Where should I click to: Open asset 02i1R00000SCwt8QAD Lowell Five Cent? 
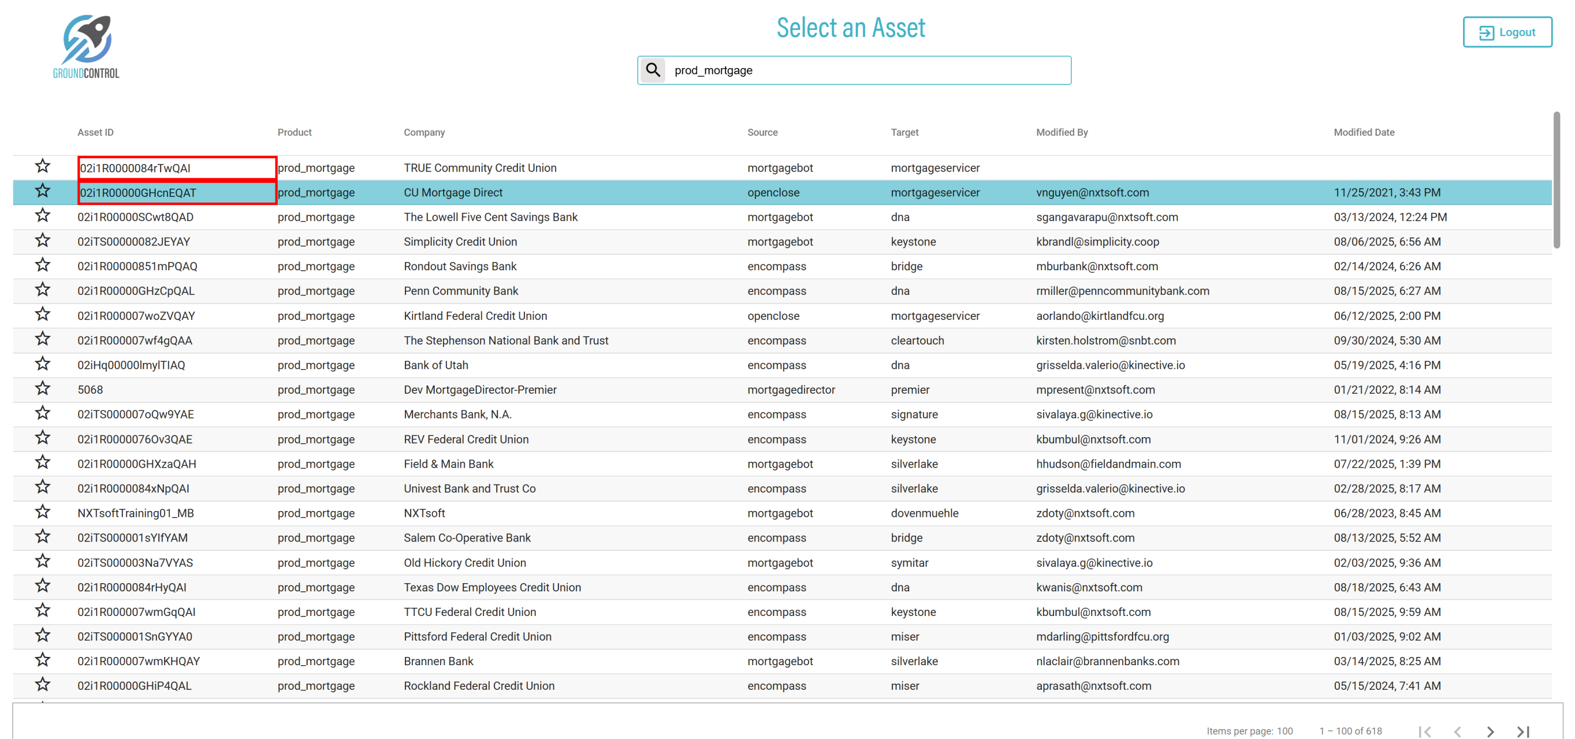[135, 217]
